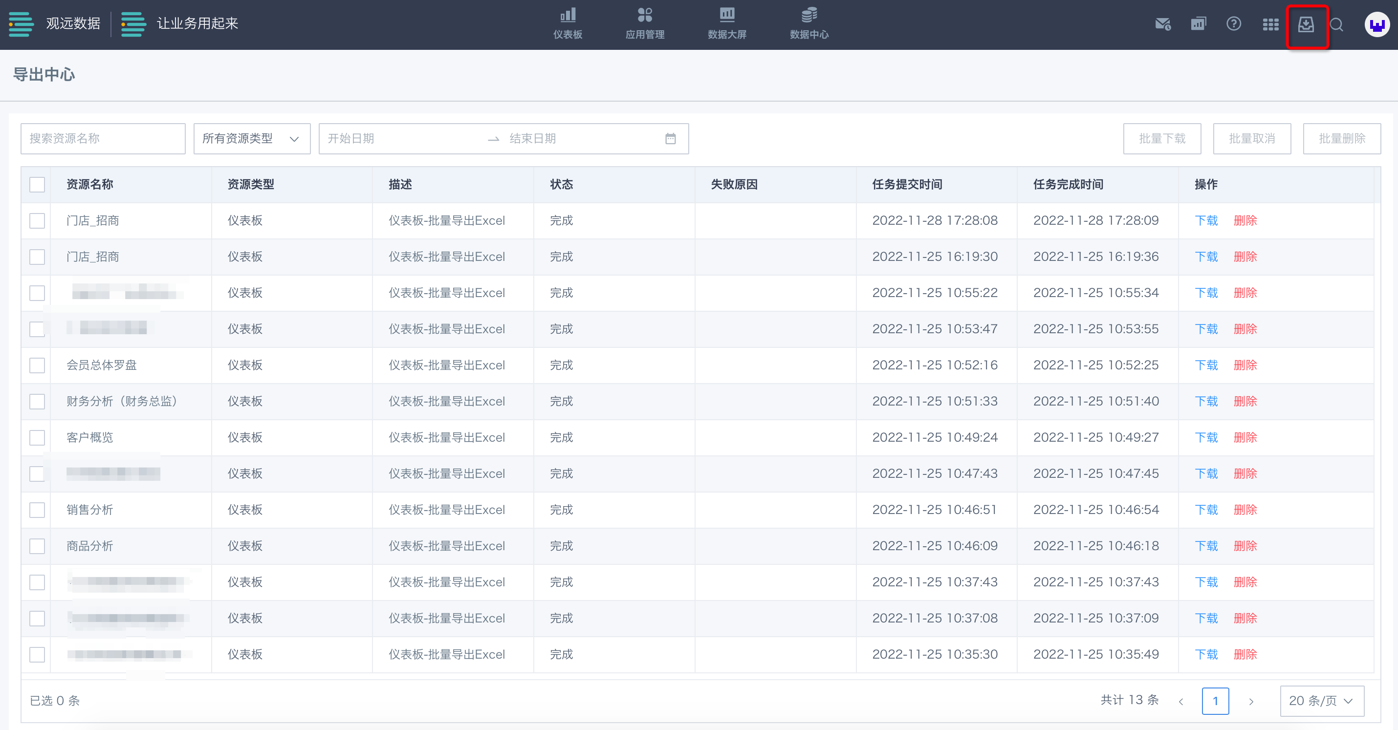This screenshot has width=1398, height=730.
Task: Download the 2022-11-28 17:28:08 export
Action: coord(1206,221)
